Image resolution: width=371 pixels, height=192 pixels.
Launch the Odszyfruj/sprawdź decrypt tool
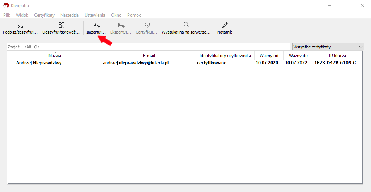pyautogui.click(x=61, y=28)
